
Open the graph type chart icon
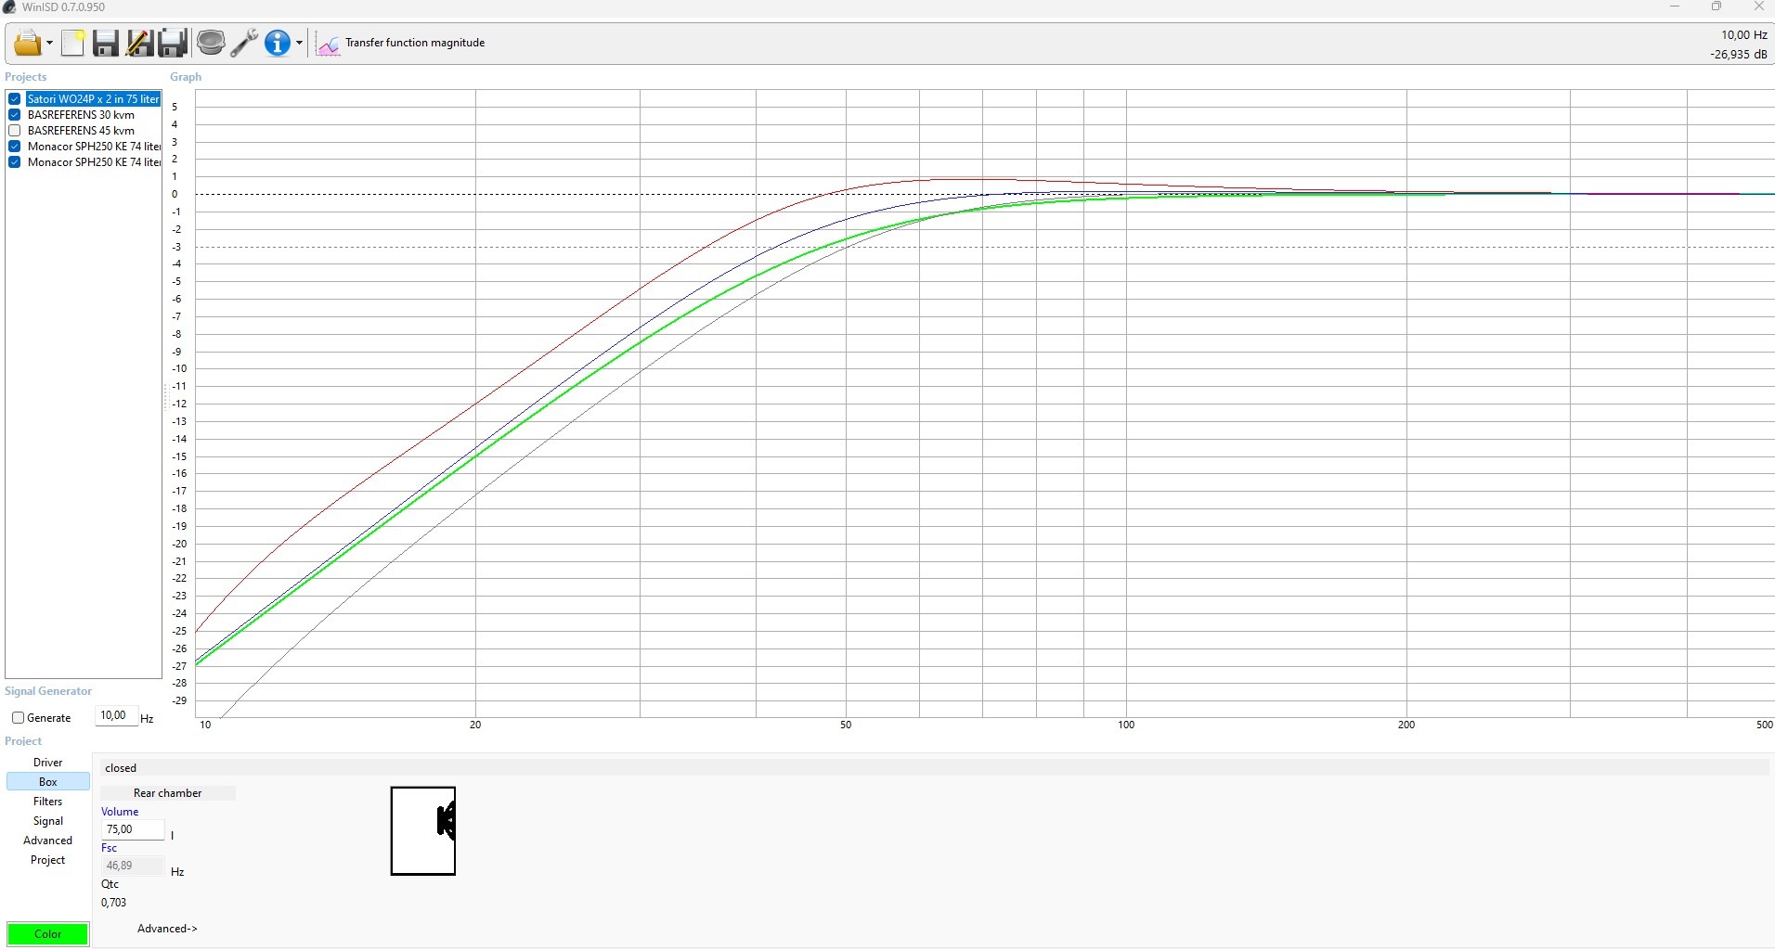coord(328,44)
